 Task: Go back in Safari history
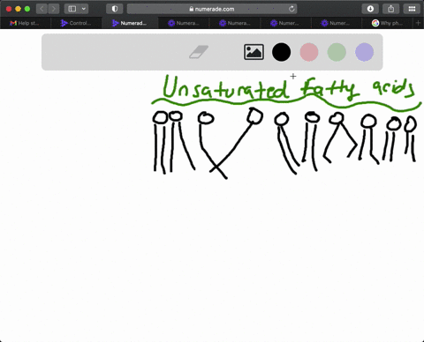(42, 9)
